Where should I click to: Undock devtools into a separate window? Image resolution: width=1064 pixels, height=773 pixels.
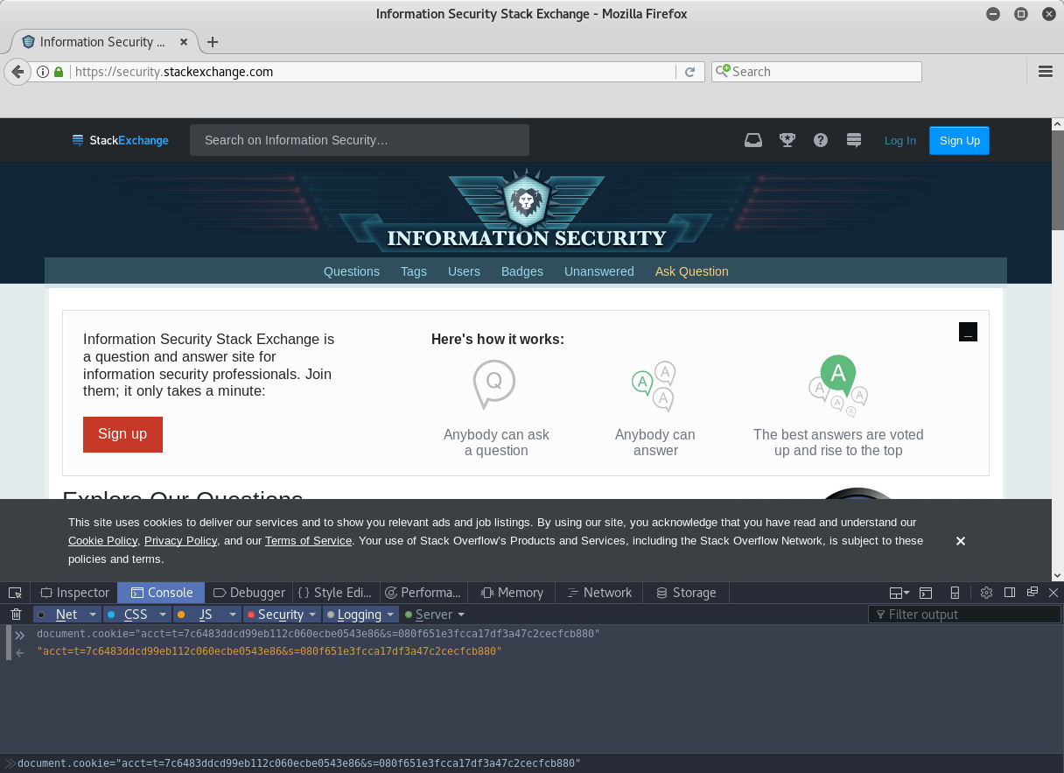click(1032, 593)
